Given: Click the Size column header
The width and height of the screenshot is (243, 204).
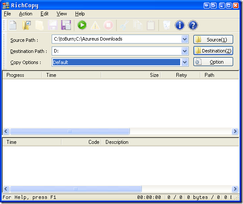Looking at the screenshot, I should 131,75.
